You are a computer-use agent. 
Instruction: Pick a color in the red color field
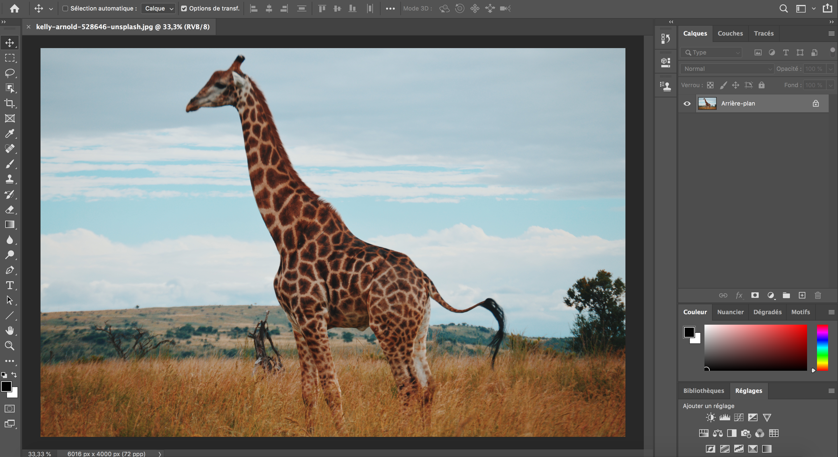click(755, 347)
